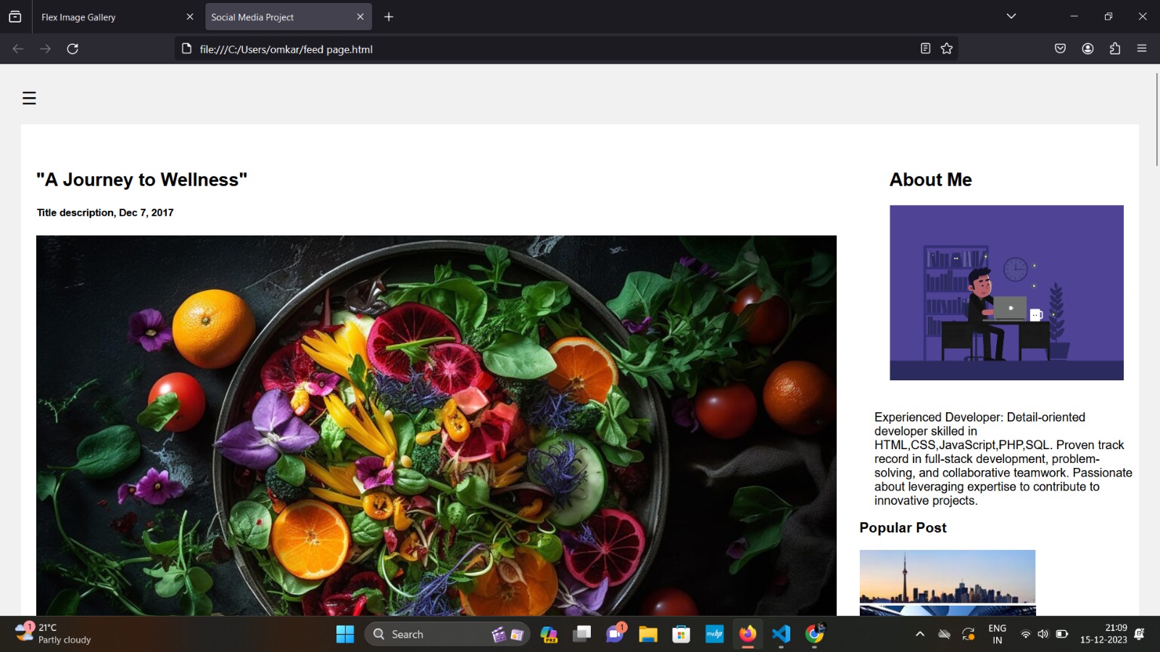Open the Firefox View icon

point(15,17)
